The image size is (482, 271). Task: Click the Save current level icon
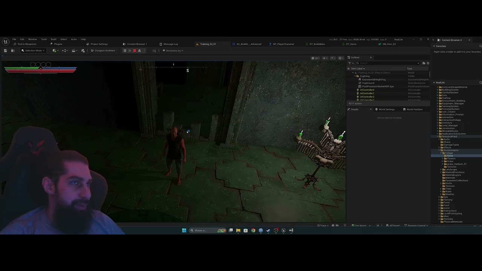(x=5, y=50)
